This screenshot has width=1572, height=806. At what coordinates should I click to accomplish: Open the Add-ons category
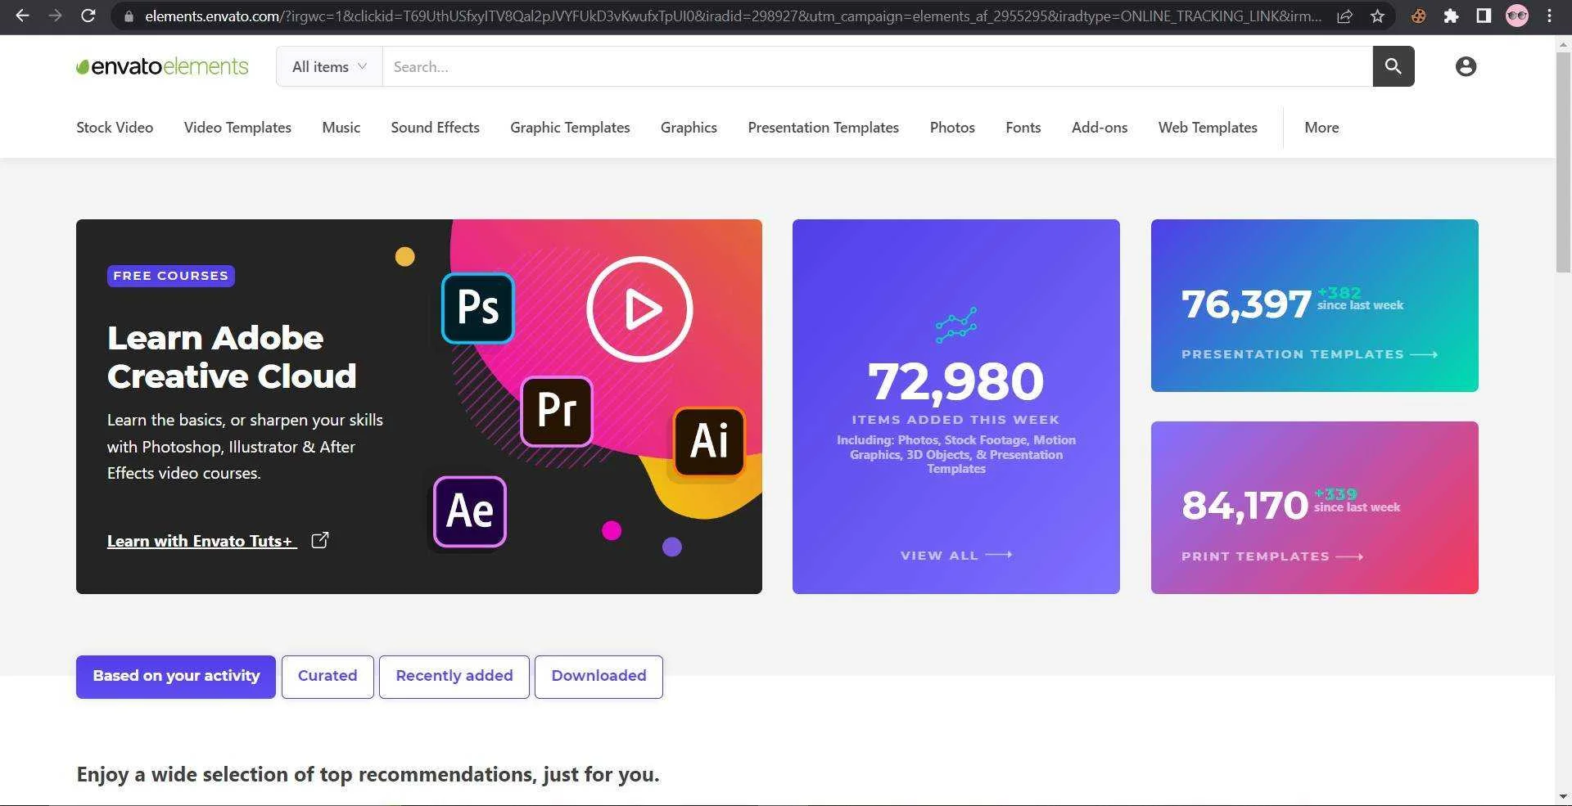click(x=1099, y=128)
